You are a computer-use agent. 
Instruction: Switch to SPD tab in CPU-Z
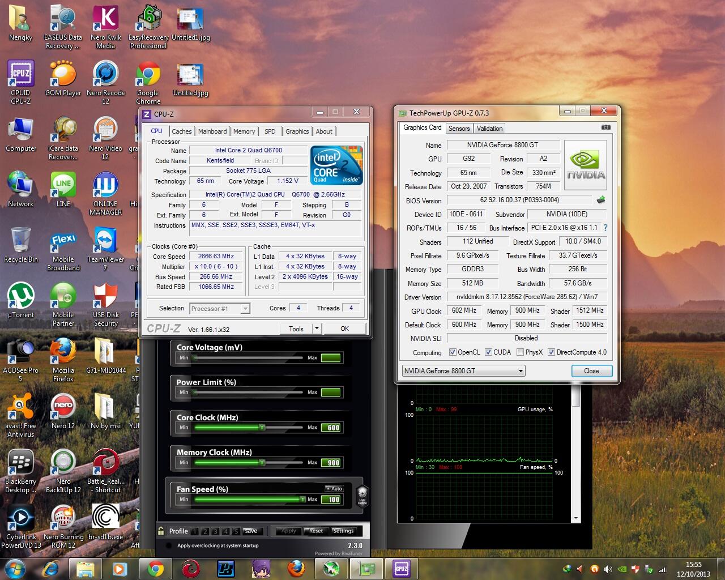point(270,131)
